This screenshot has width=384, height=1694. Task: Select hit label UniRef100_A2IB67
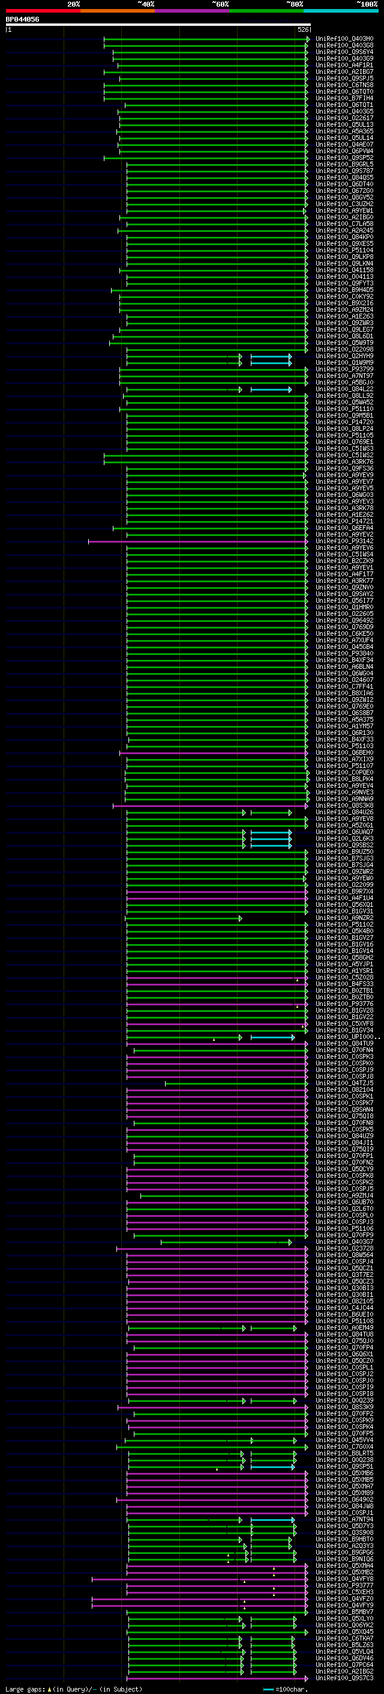(x=344, y=72)
